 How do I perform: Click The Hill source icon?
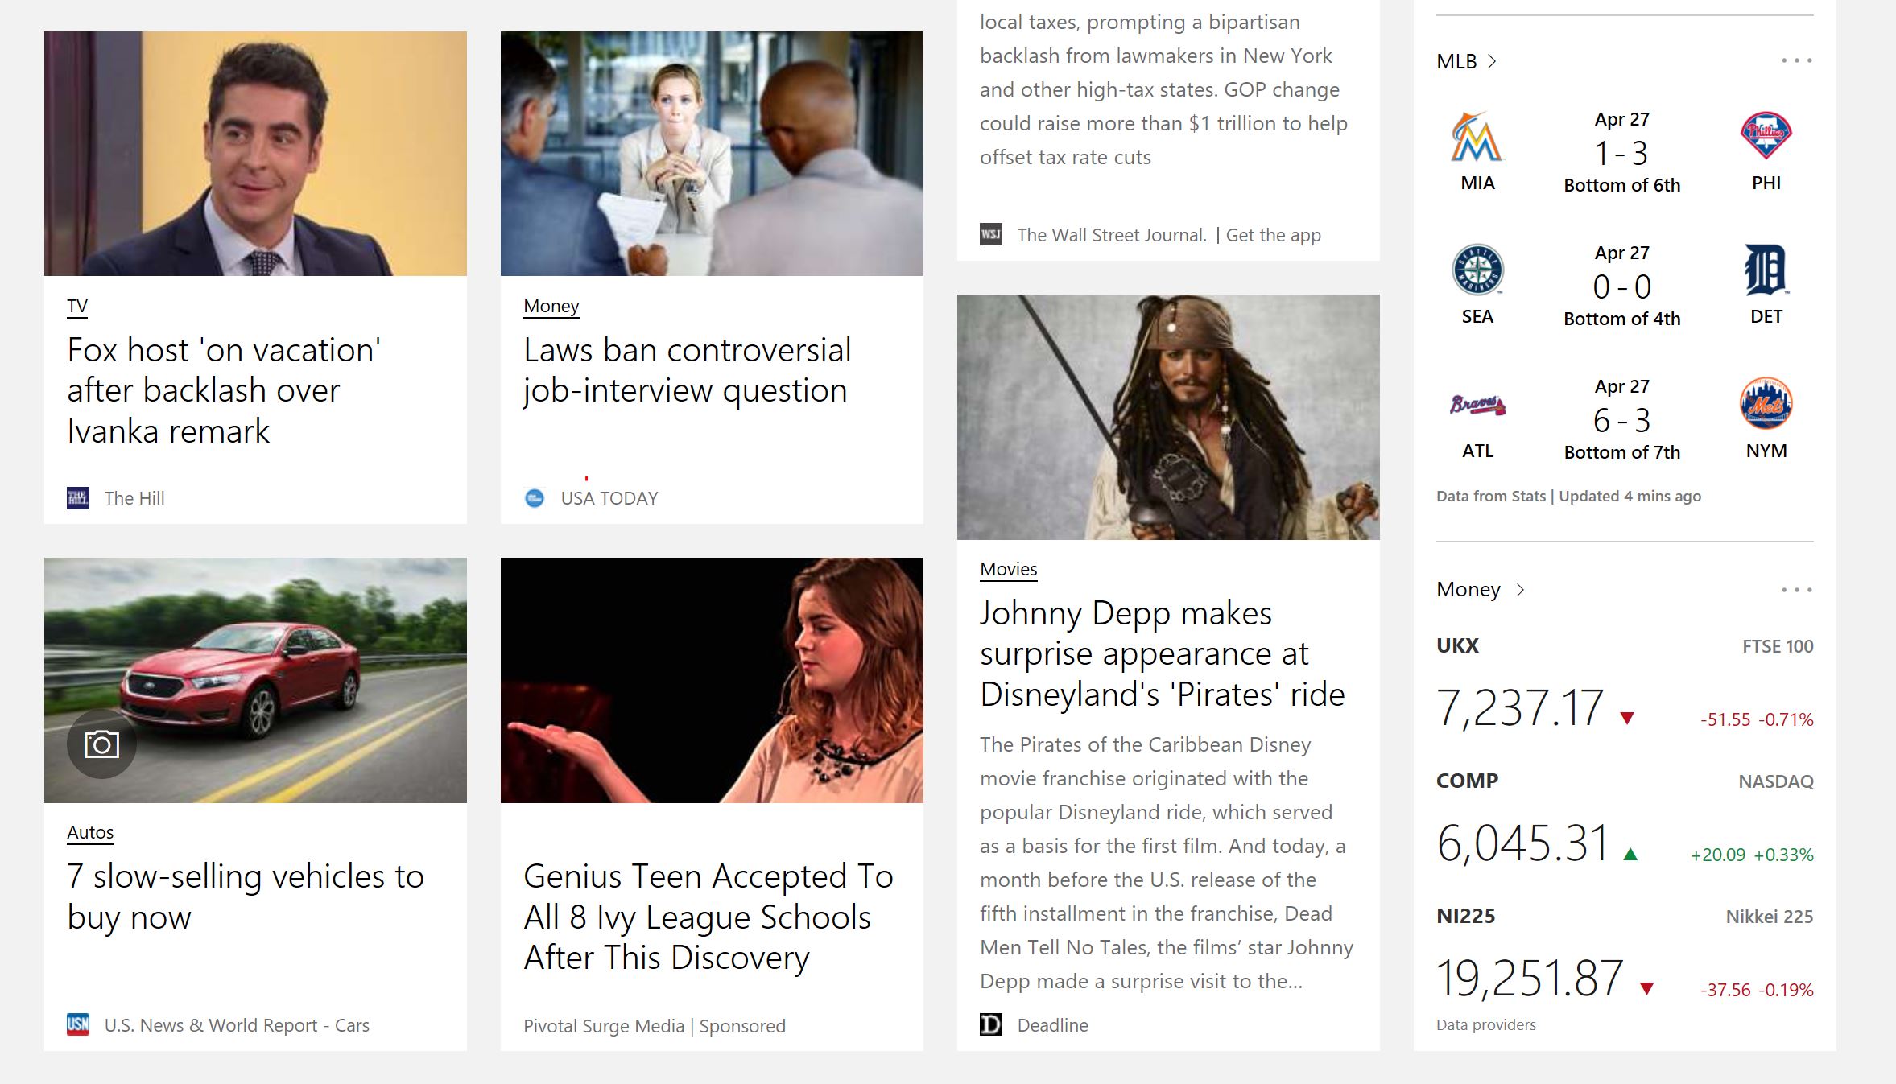78,498
